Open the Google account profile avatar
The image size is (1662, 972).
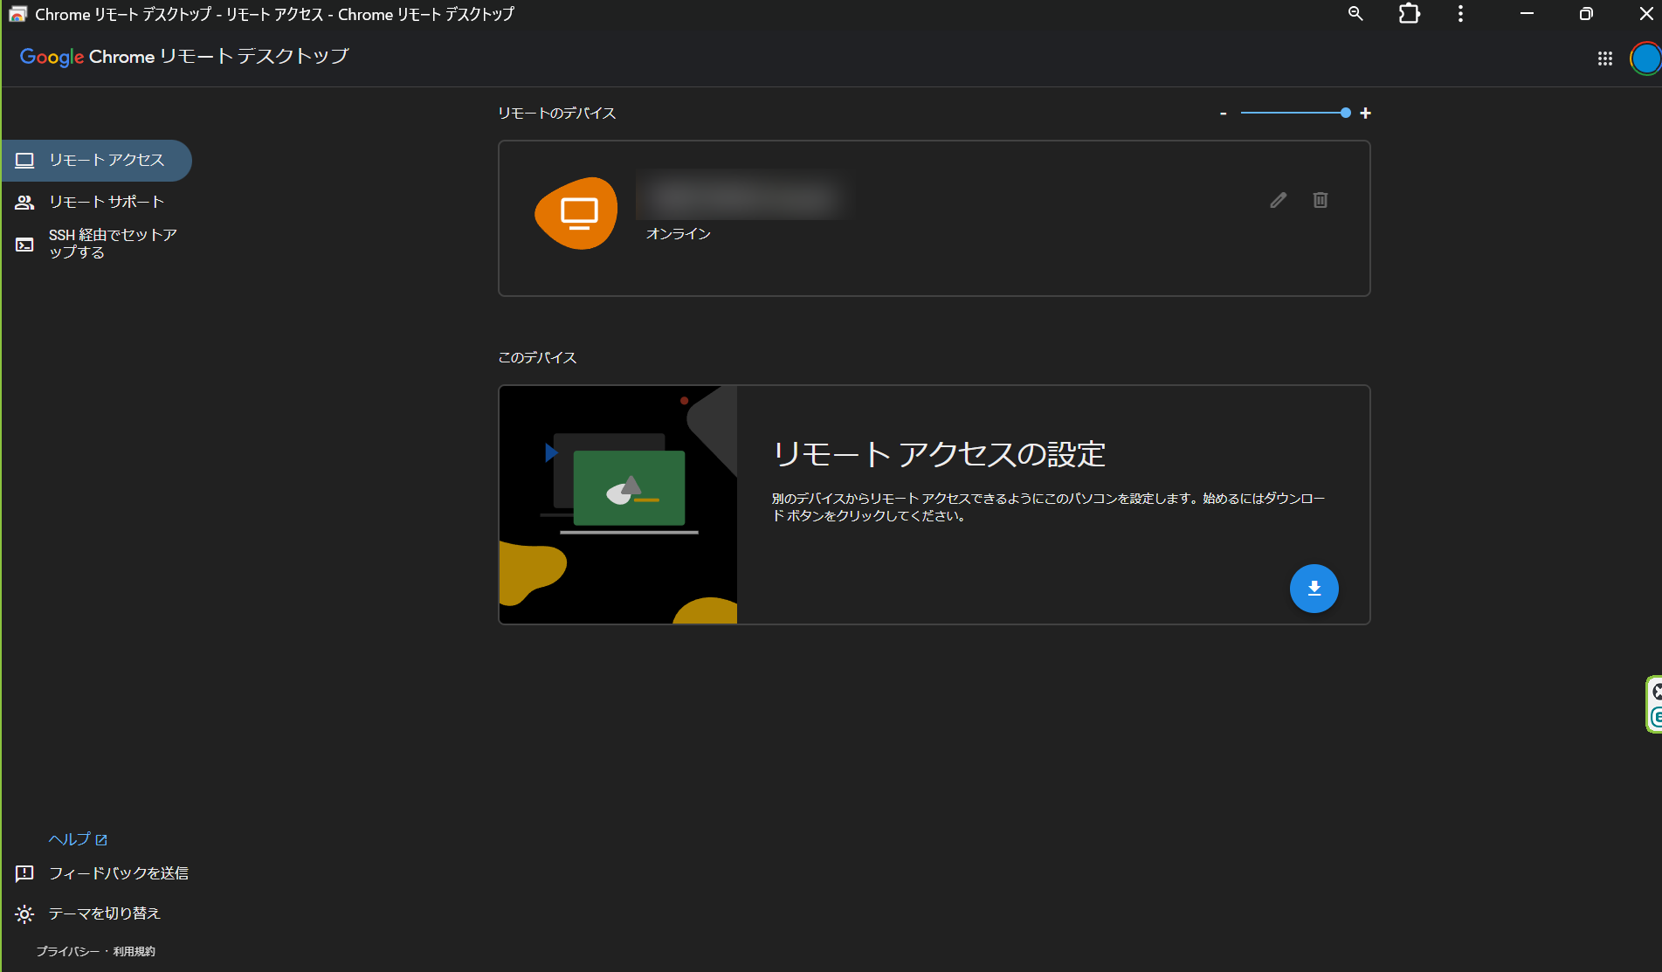click(x=1645, y=59)
